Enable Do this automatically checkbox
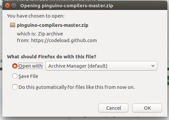 (x=15, y=87)
